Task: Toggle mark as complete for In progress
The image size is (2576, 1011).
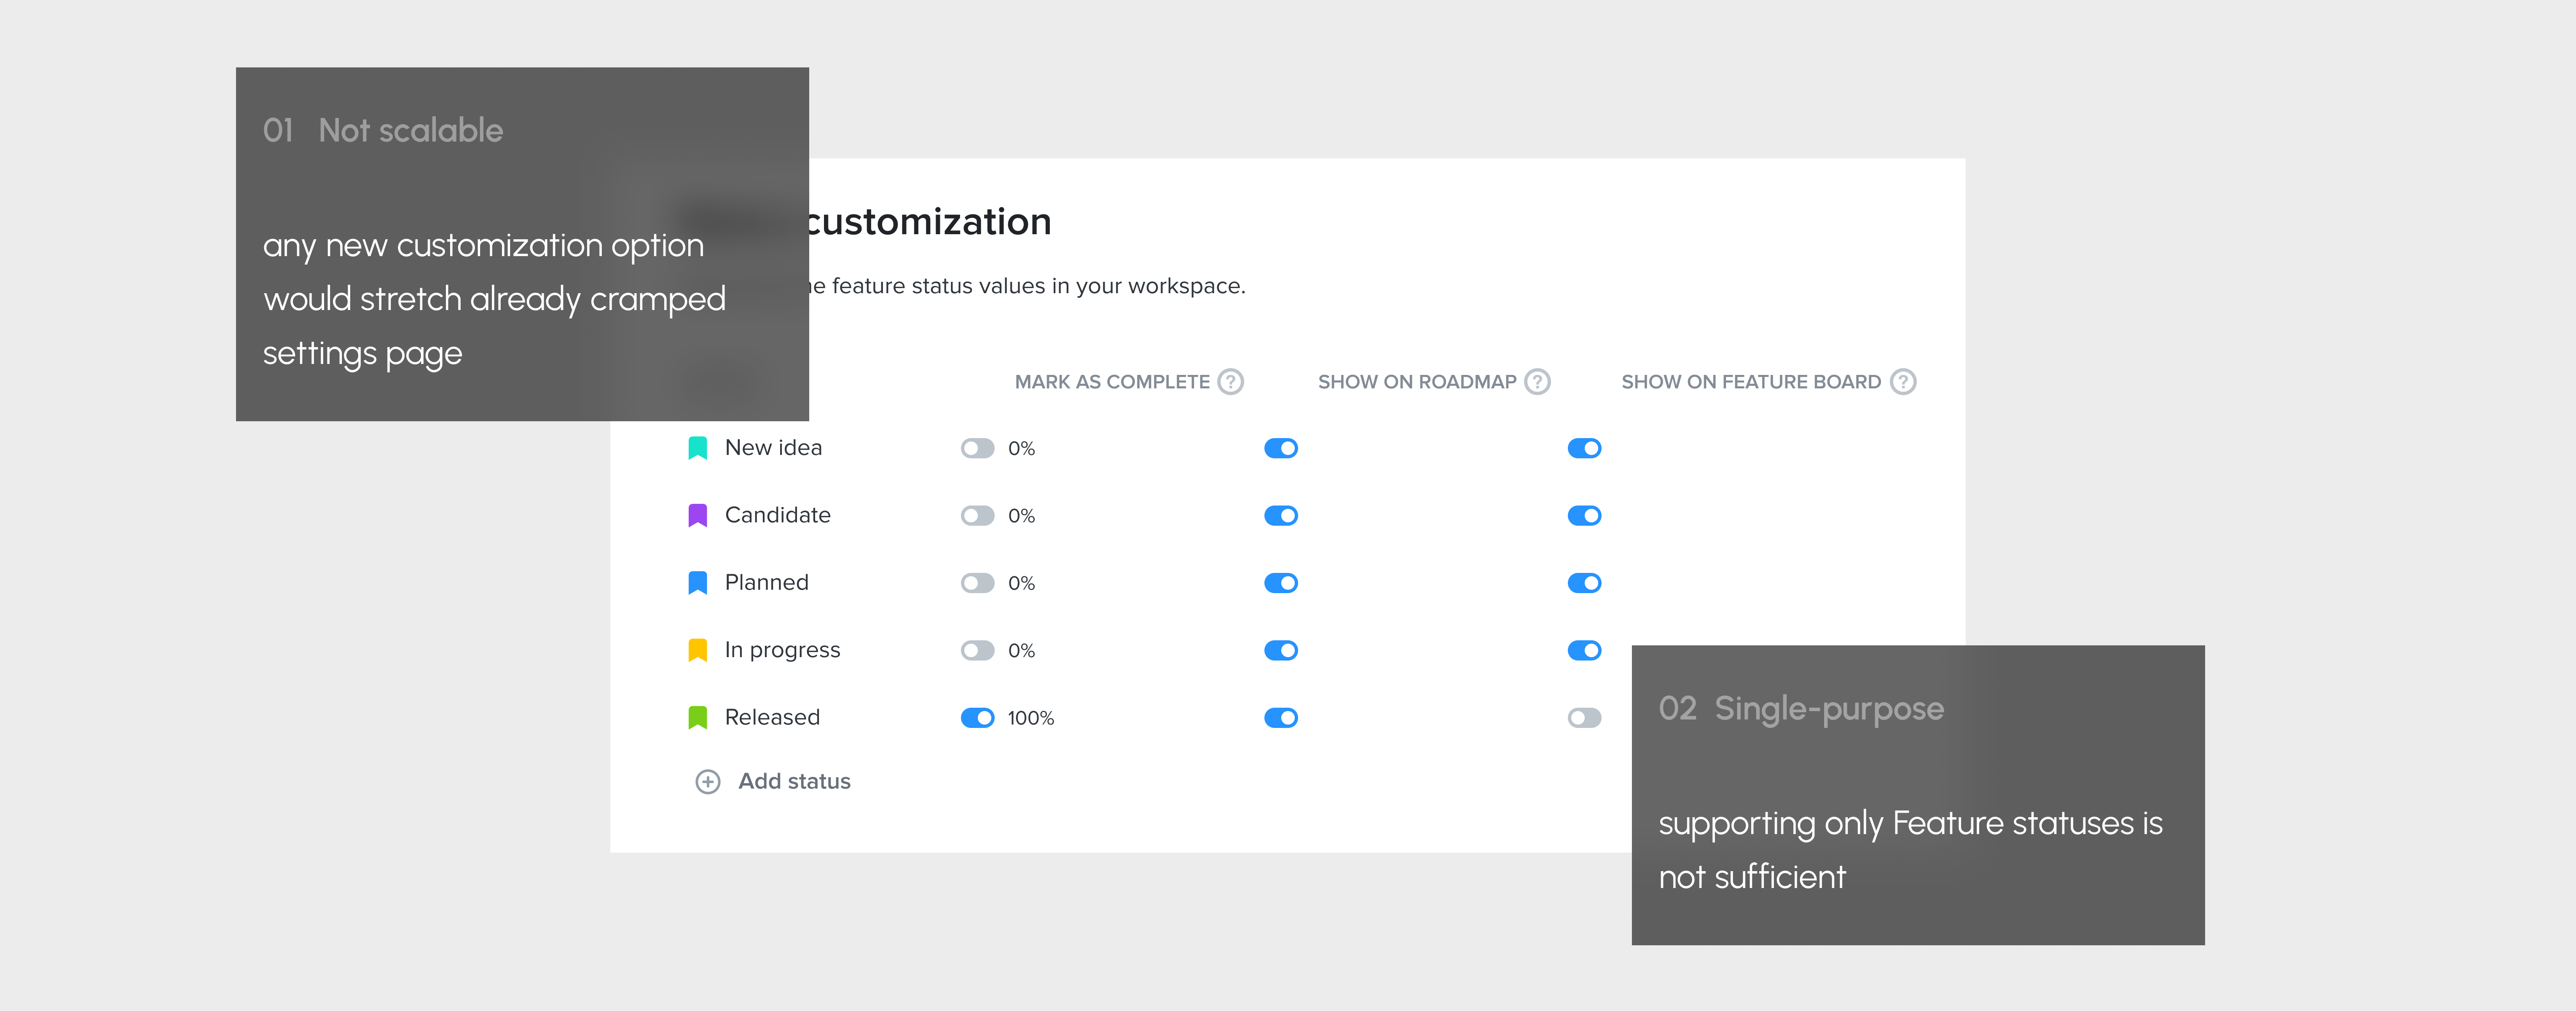Action: [977, 650]
